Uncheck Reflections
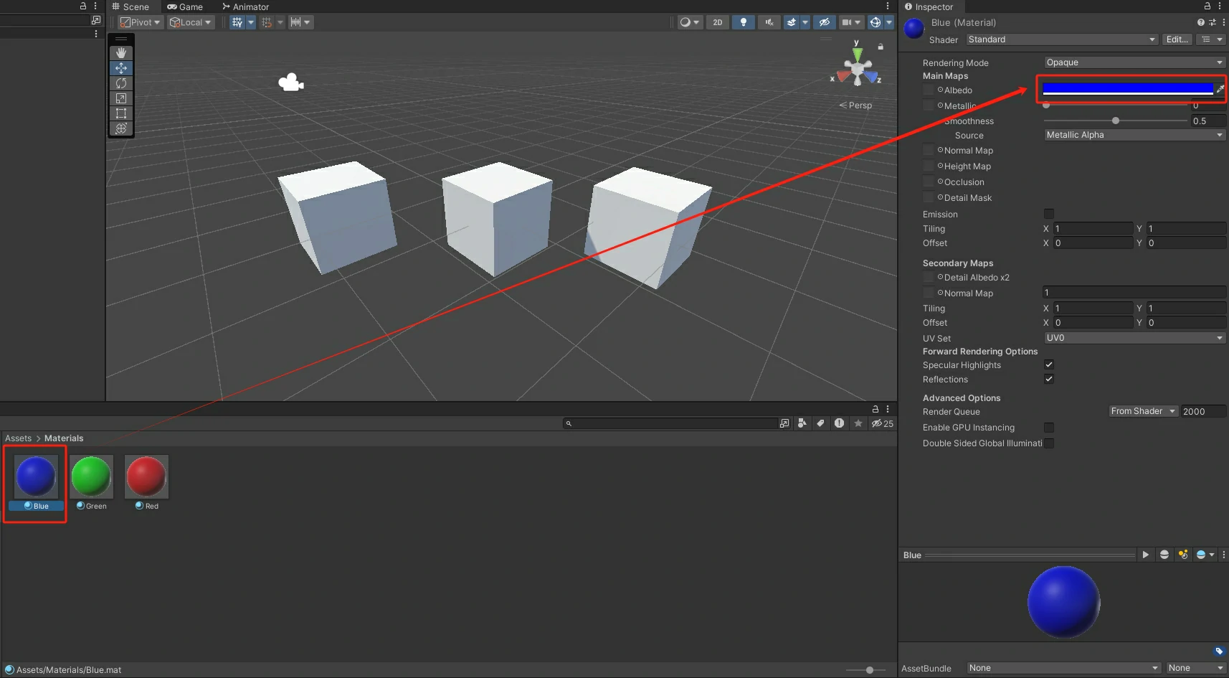 pos(1049,379)
